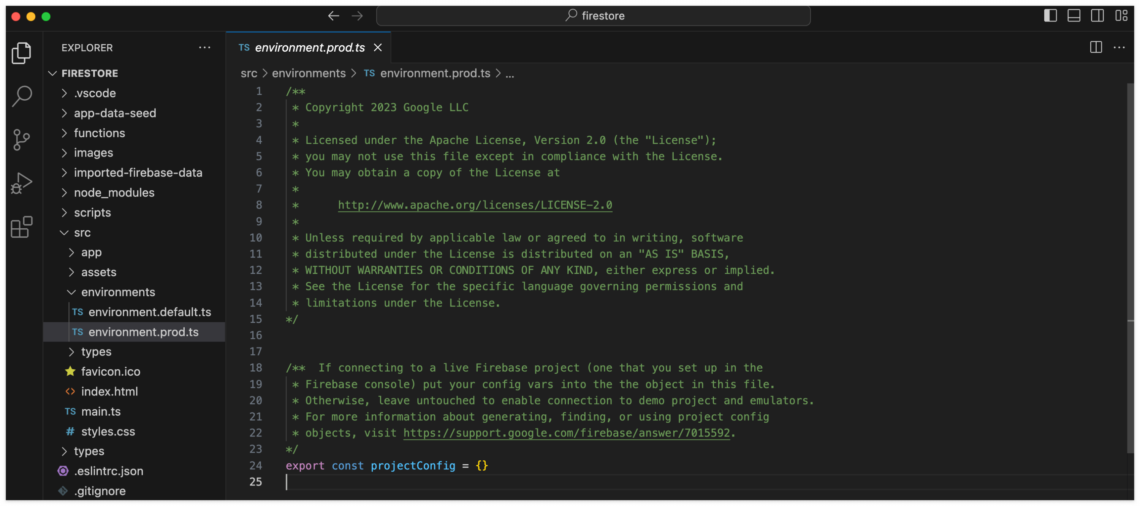This screenshot has width=1140, height=506.
Task: Select the environment.prod.ts editor tab
Action: coord(309,47)
